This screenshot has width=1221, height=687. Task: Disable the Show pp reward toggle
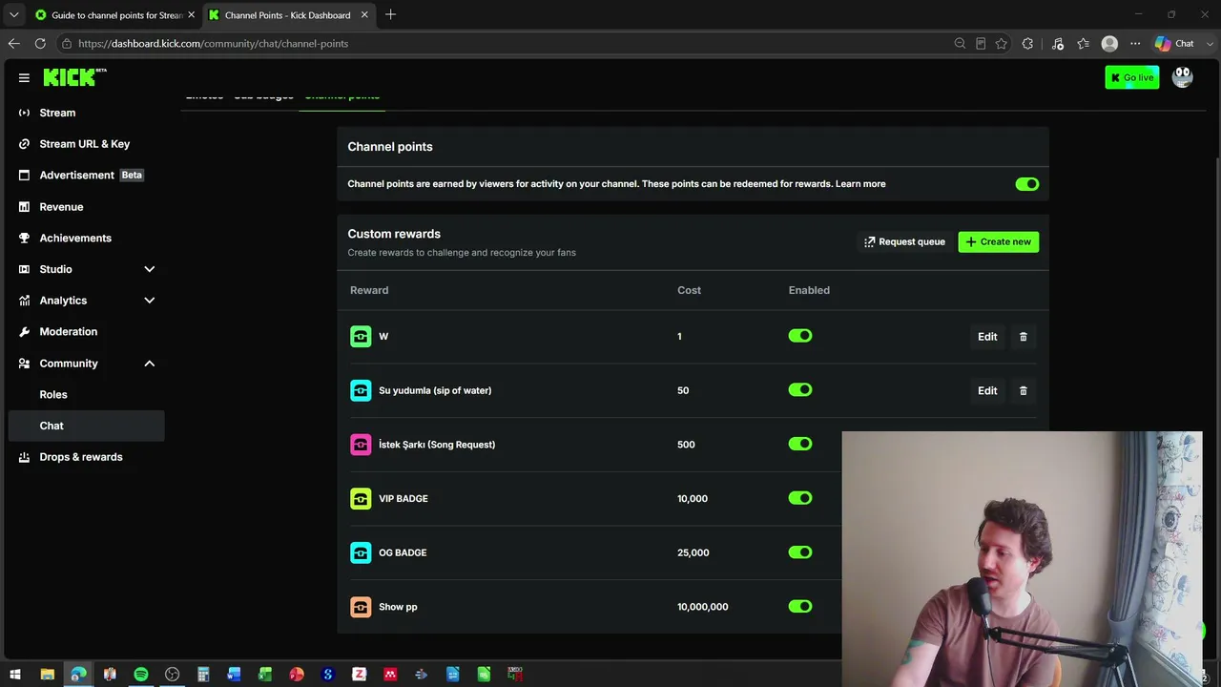800,606
